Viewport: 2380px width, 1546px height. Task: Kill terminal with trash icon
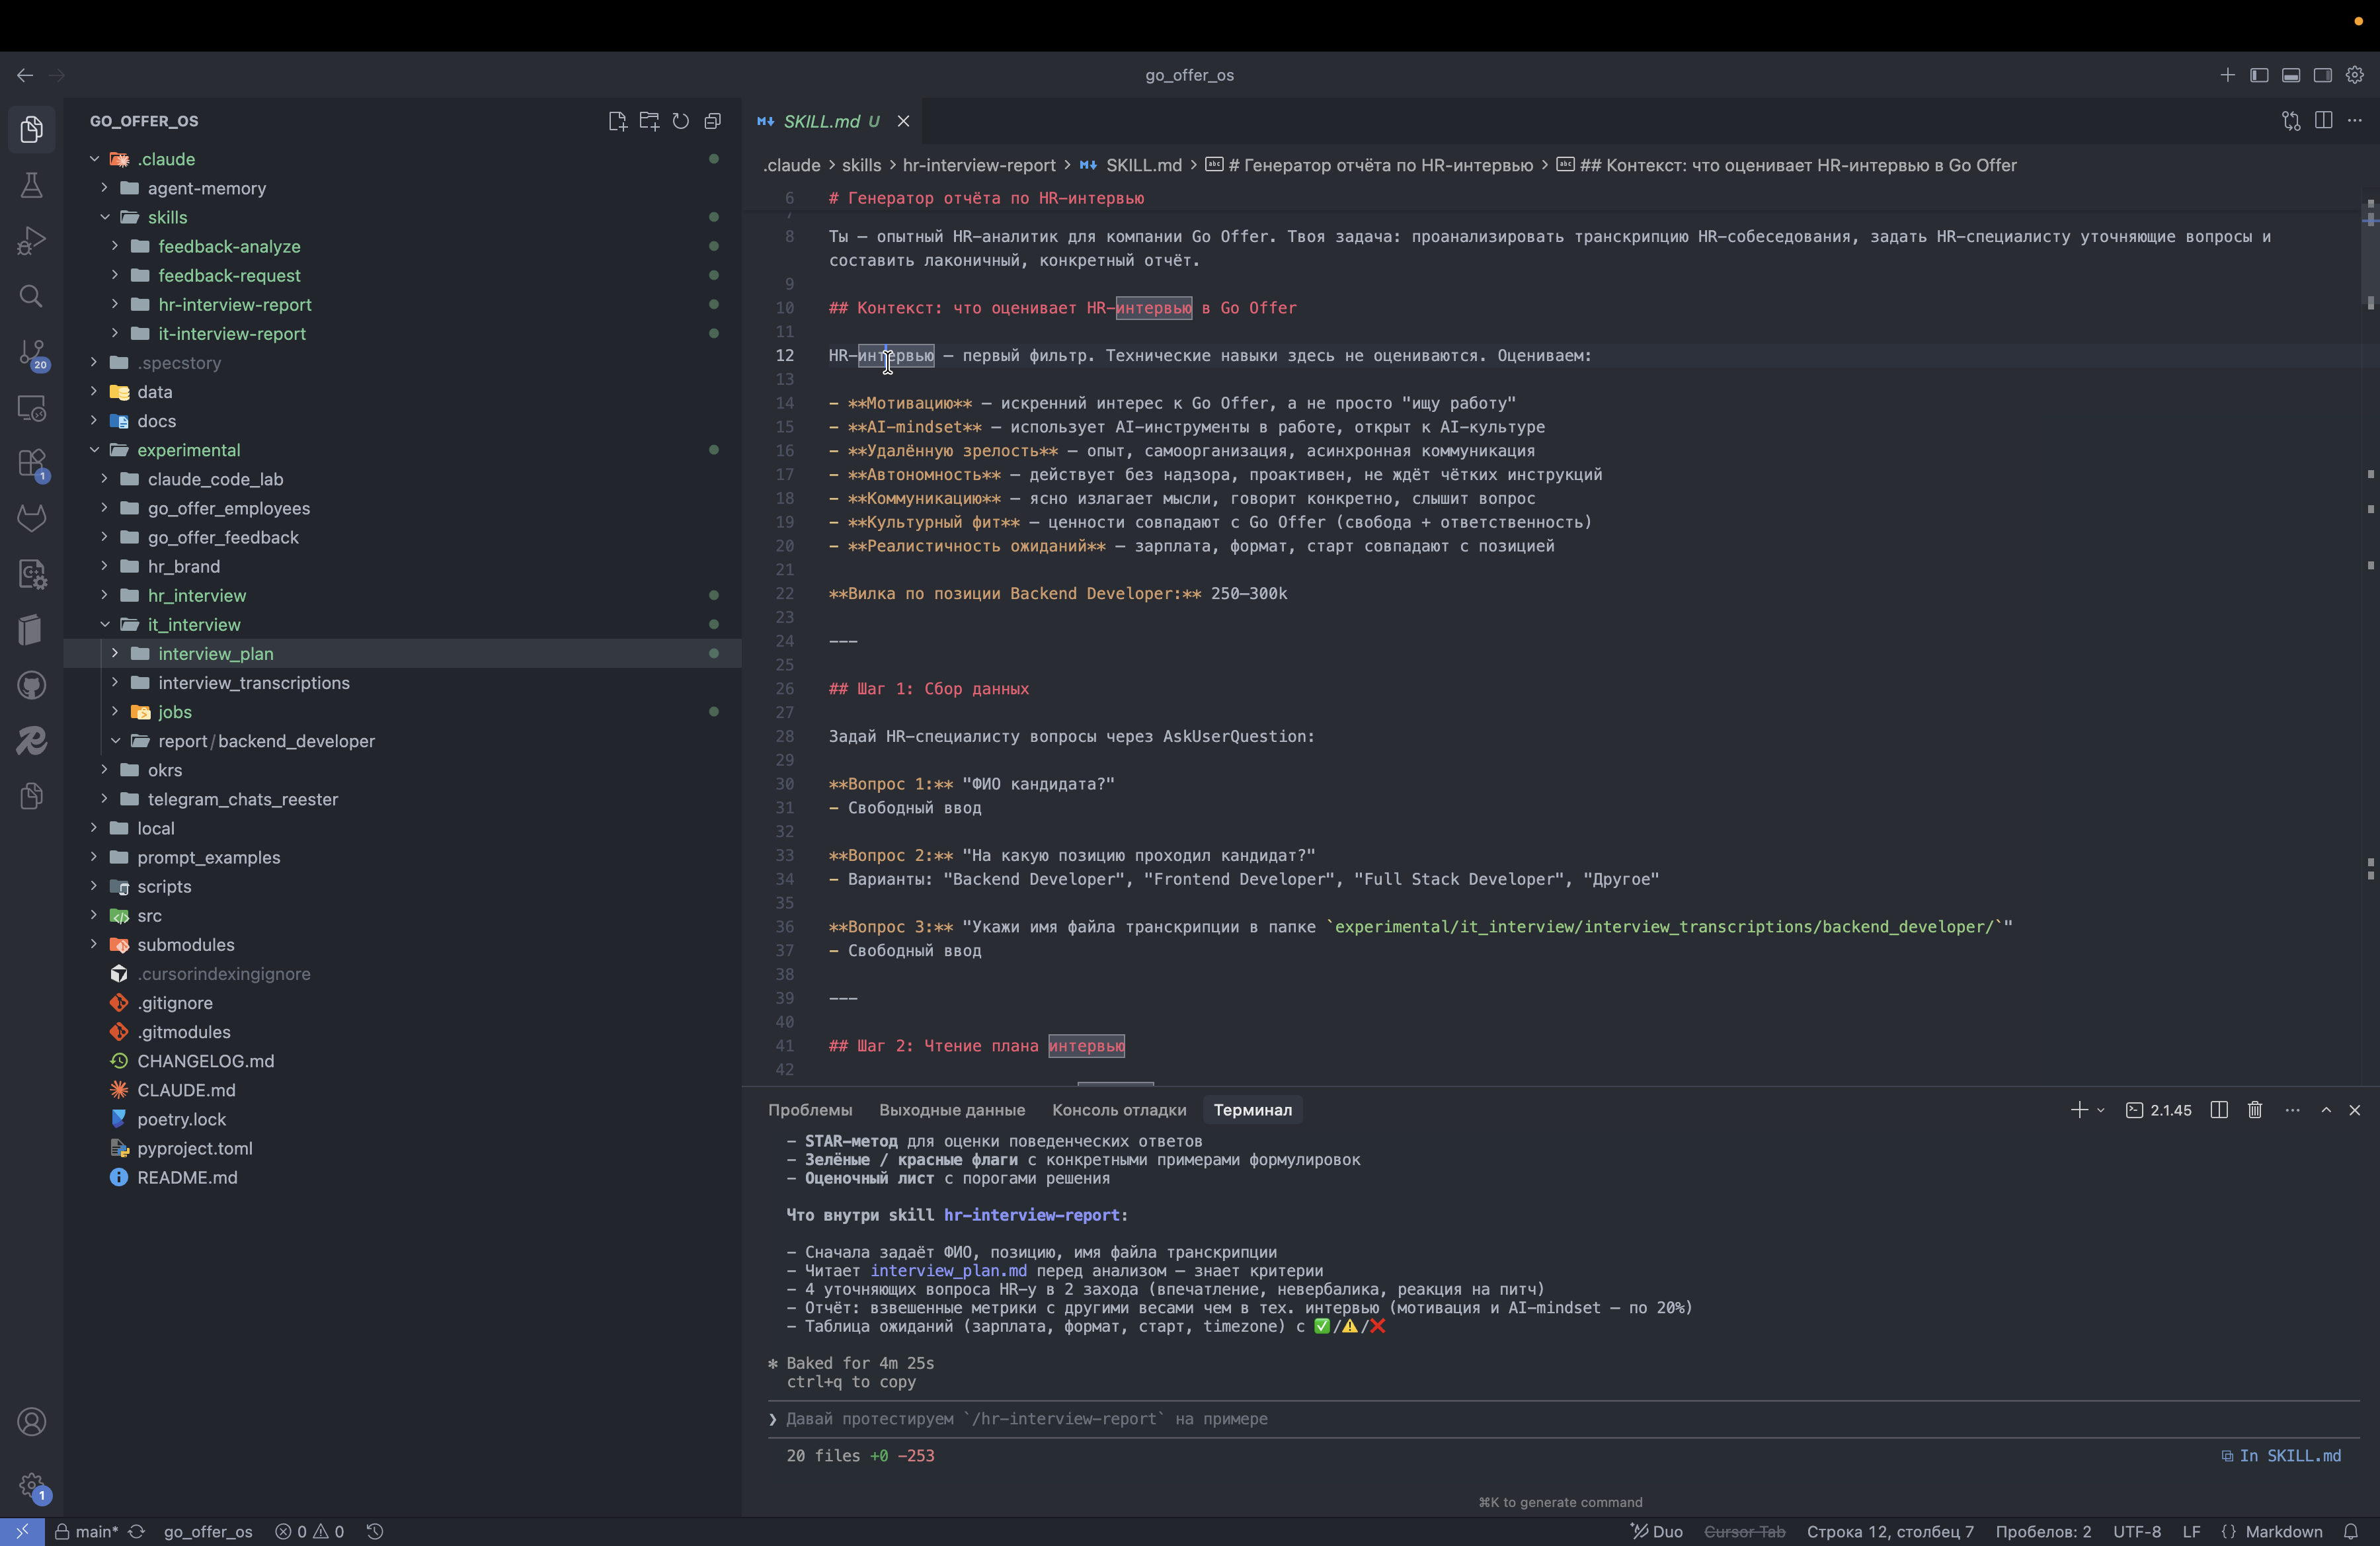tap(2255, 1110)
